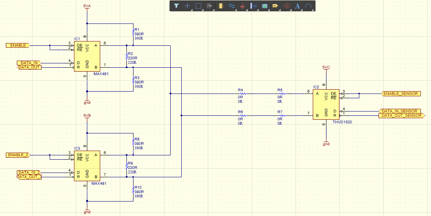Select the DATA_IN_2 port
The width and height of the screenshot is (431, 216).
click(x=29, y=173)
